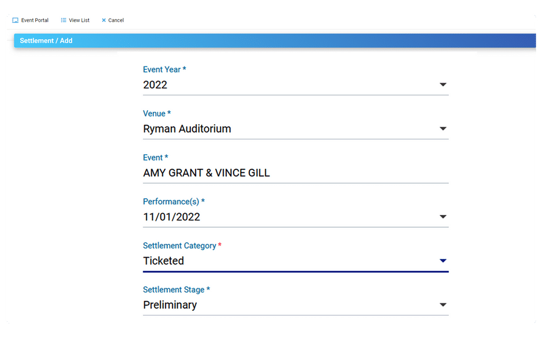The image size is (554, 338).
Task: Click the Cancel X icon
Action: pyautogui.click(x=104, y=20)
